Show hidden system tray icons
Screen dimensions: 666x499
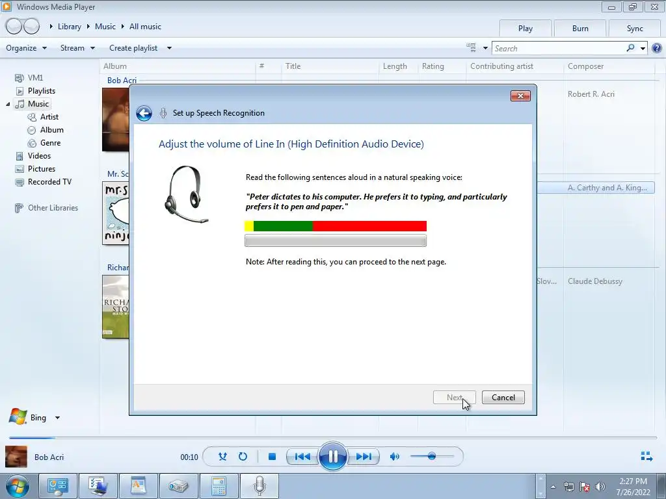coord(553,487)
